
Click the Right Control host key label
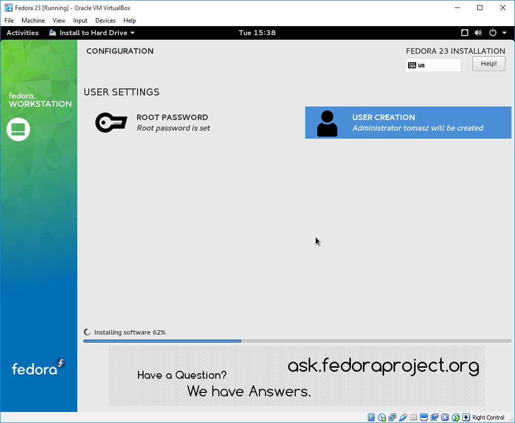[488, 417]
